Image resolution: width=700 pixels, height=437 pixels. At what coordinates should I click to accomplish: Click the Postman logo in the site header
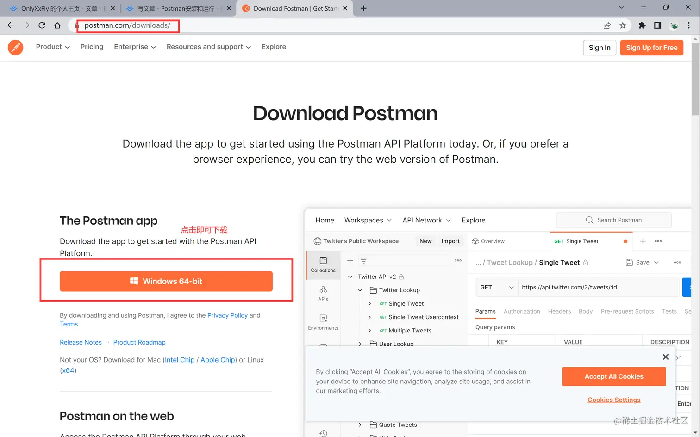(x=16, y=47)
